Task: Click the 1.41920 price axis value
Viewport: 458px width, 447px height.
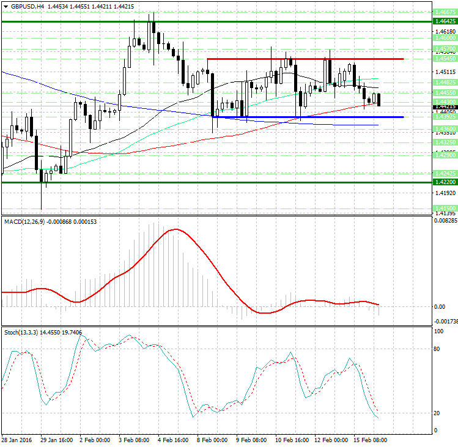Action: click(445, 193)
